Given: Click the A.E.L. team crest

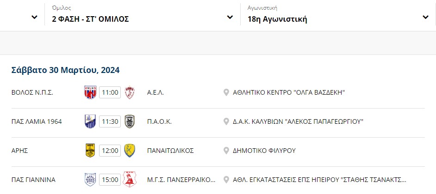Looking at the screenshot, I should (x=130, y=92).
